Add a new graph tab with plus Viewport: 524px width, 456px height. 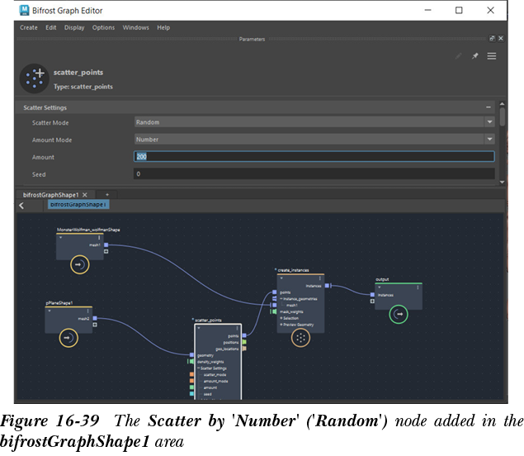tap(106, 194)
